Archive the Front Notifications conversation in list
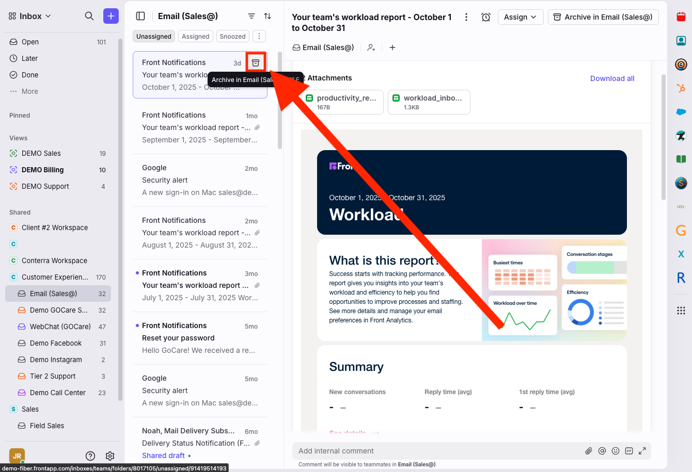Viewport: 692px width, 472px height. pyautogui.click(x=256, y=63)
